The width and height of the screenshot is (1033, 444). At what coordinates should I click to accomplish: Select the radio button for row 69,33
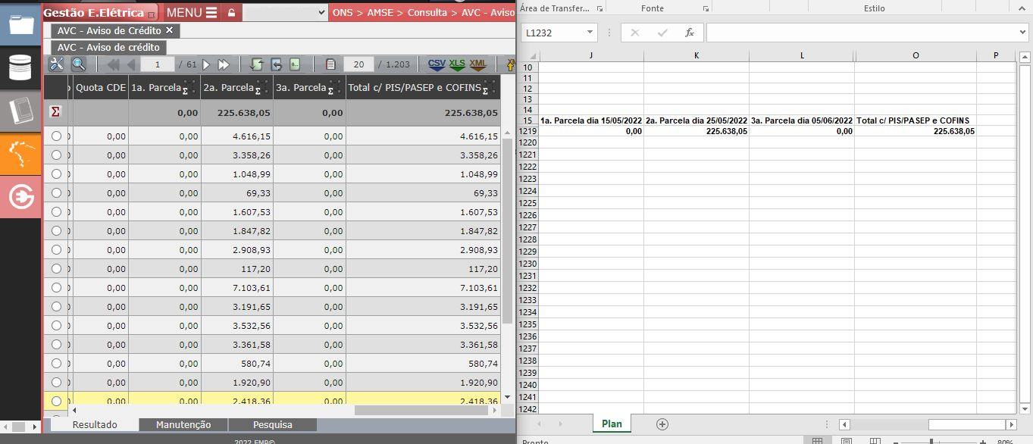click(x=56, y=193)
